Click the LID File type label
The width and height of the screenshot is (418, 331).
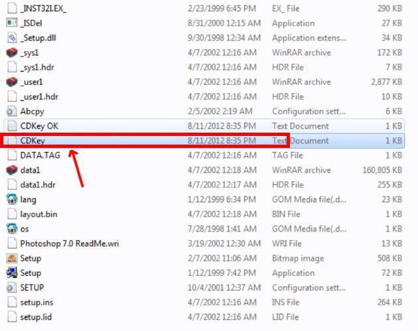pos(285,317)
